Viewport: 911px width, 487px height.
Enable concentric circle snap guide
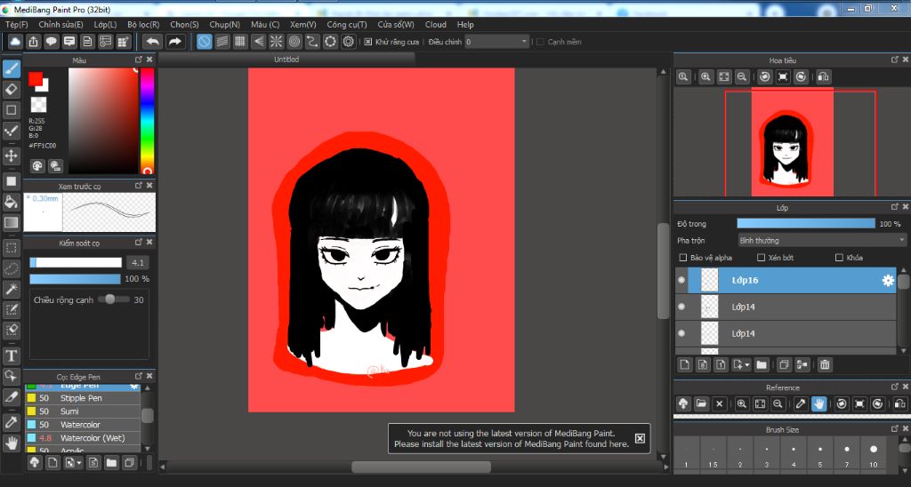click(294, 41)
